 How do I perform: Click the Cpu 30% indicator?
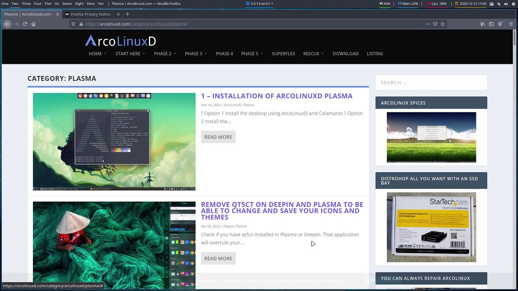(x=437, y=4)
